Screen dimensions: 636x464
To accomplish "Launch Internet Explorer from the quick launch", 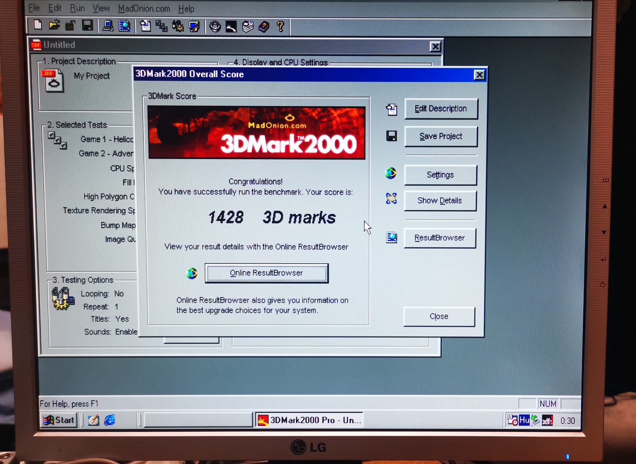I will pyautogui.click(x=110, y=420).
